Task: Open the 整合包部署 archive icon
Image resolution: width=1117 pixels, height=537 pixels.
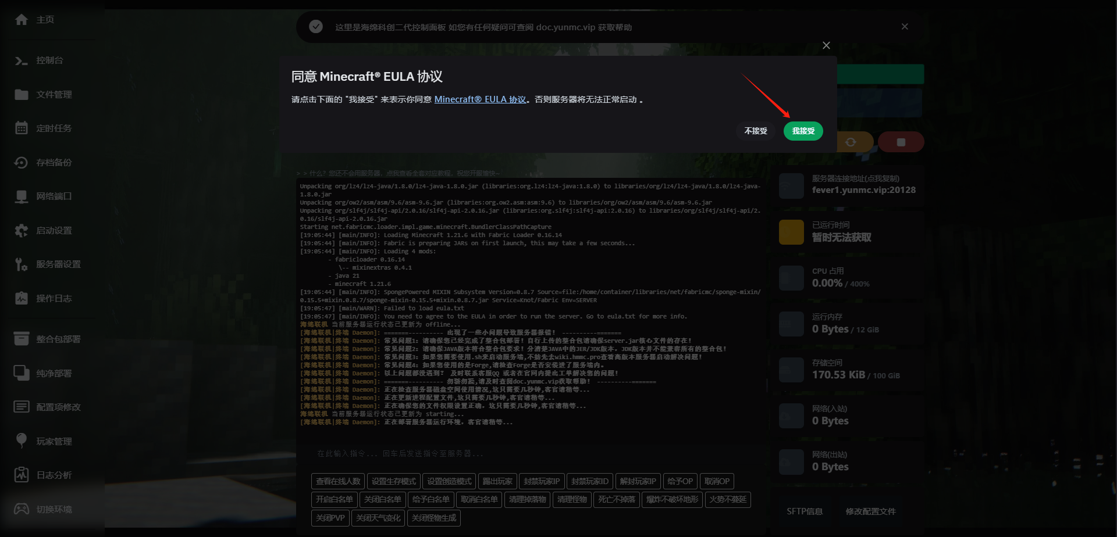Action: pyautogui.click(x=22, y=339)
